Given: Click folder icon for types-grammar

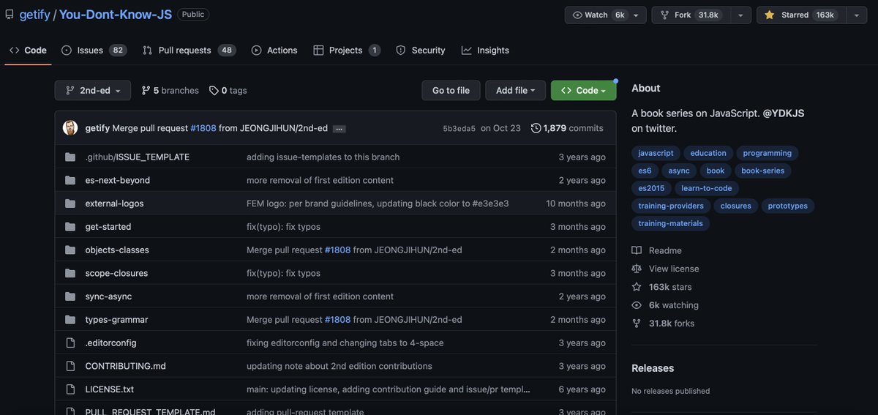Looking at the screenshot, I should (70, 320).
